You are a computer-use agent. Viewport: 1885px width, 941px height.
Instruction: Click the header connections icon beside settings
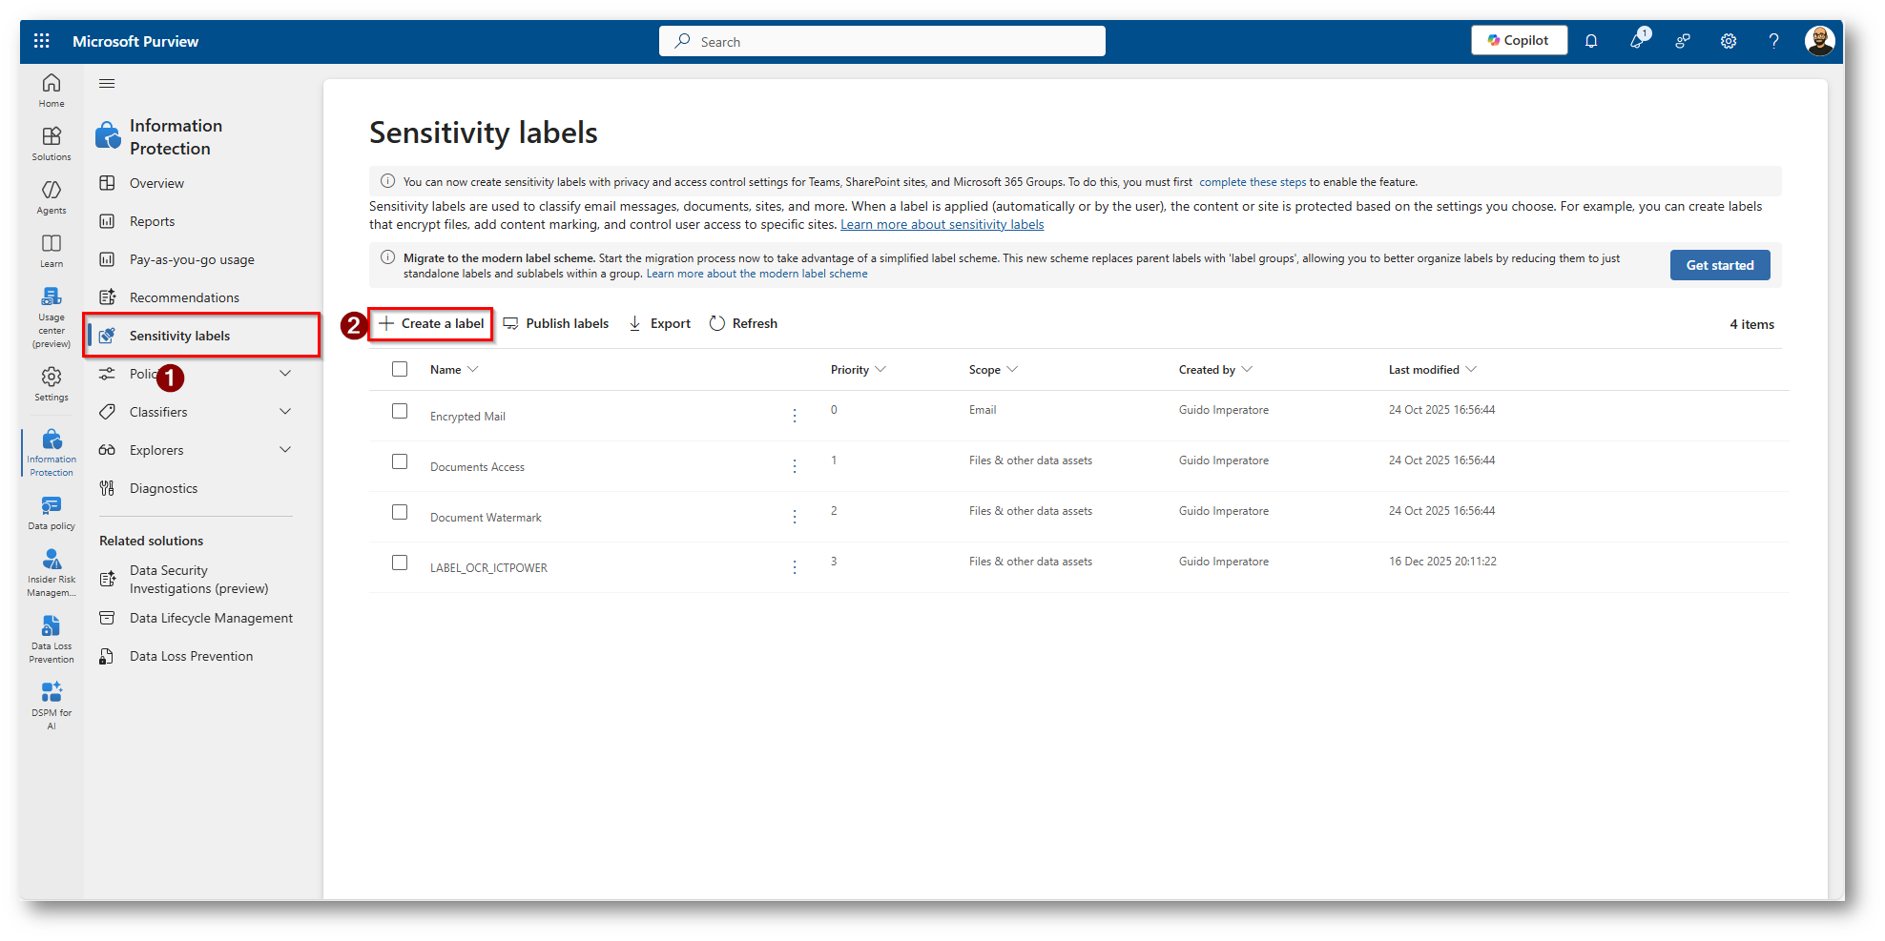[1683, 41]
